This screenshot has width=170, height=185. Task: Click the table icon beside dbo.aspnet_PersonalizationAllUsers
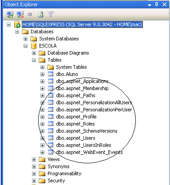(x=51, y=102)
